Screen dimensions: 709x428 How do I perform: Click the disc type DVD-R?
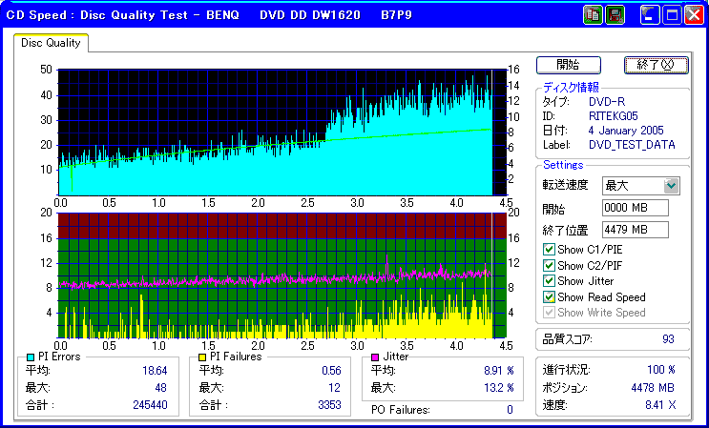coord(607,102)
